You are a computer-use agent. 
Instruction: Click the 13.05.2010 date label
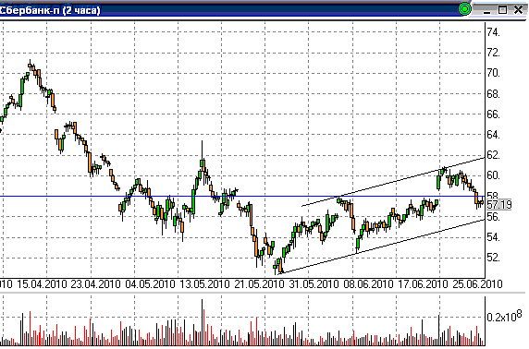[x=204, y=284]
